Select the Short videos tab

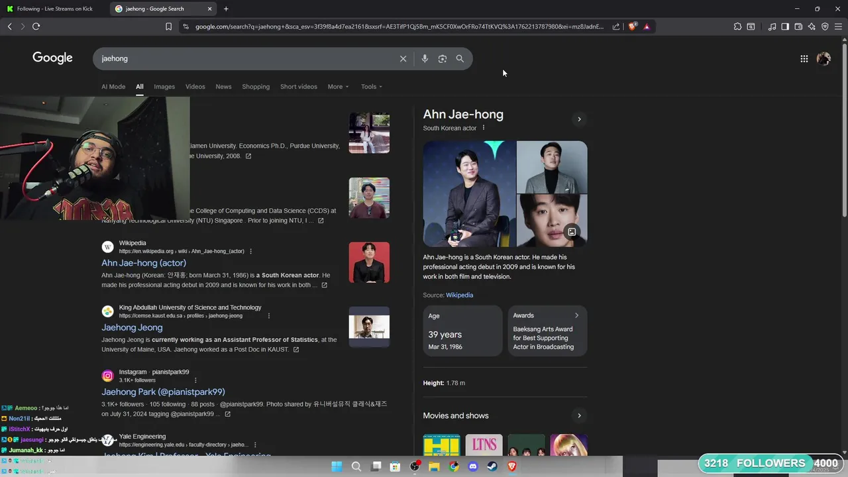tap(299, 87)
